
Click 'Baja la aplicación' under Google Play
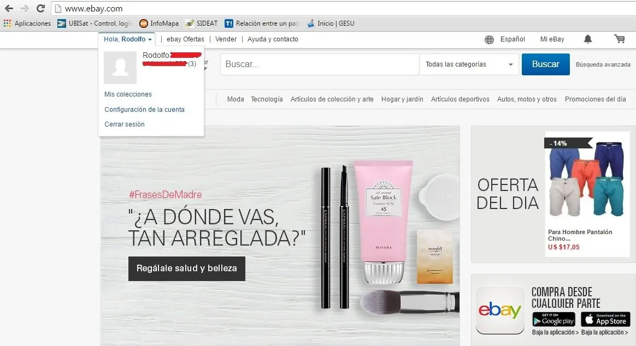[555, 332]
